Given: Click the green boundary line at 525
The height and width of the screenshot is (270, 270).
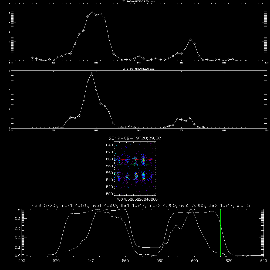Looking at the screenshot, I should point(65,232).
